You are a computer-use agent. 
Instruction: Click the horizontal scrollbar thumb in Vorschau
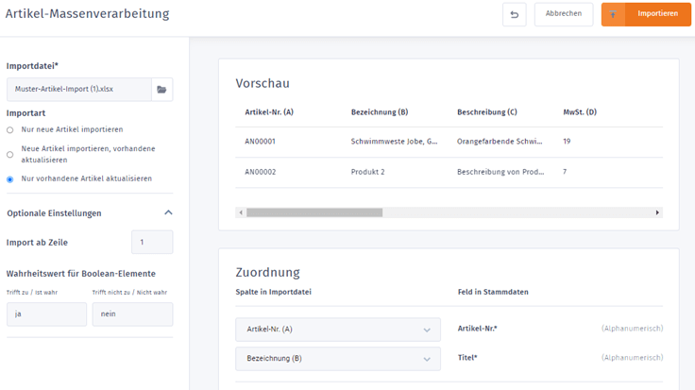(314, 212)
